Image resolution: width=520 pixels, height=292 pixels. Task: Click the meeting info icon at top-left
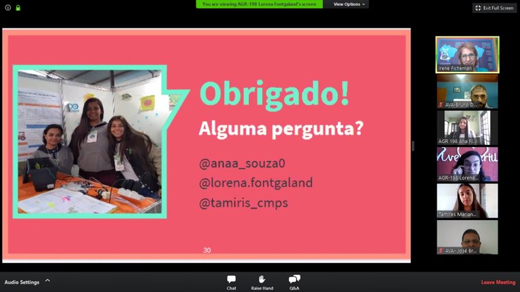click(8, 7)
